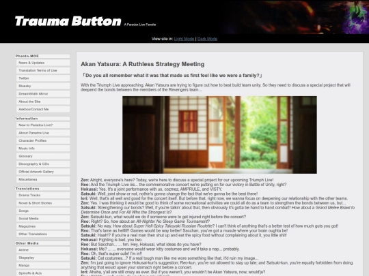Open New to Paradox Live? page
Viewport: 369px width, 276px height.
tap(43, 125)
